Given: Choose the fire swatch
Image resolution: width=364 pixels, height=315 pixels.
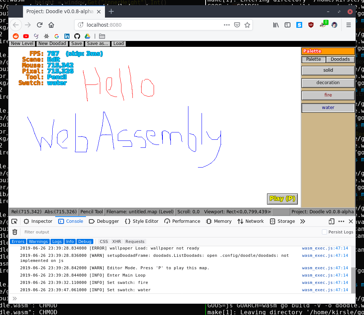Looking at the screenshot, I should tap(328, 95).
